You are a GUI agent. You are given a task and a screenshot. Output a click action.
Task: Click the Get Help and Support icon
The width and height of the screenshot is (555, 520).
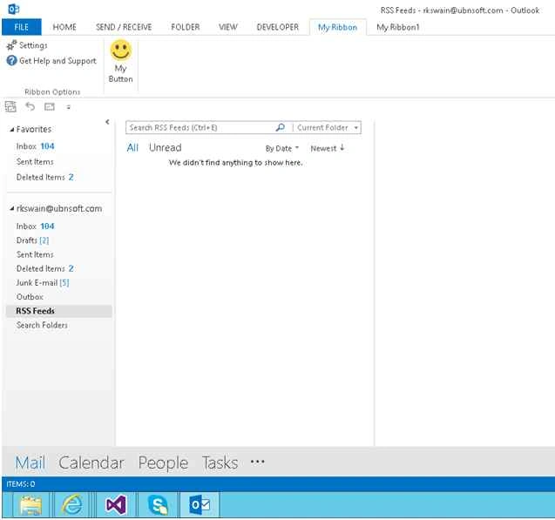[x=11, y=60]
